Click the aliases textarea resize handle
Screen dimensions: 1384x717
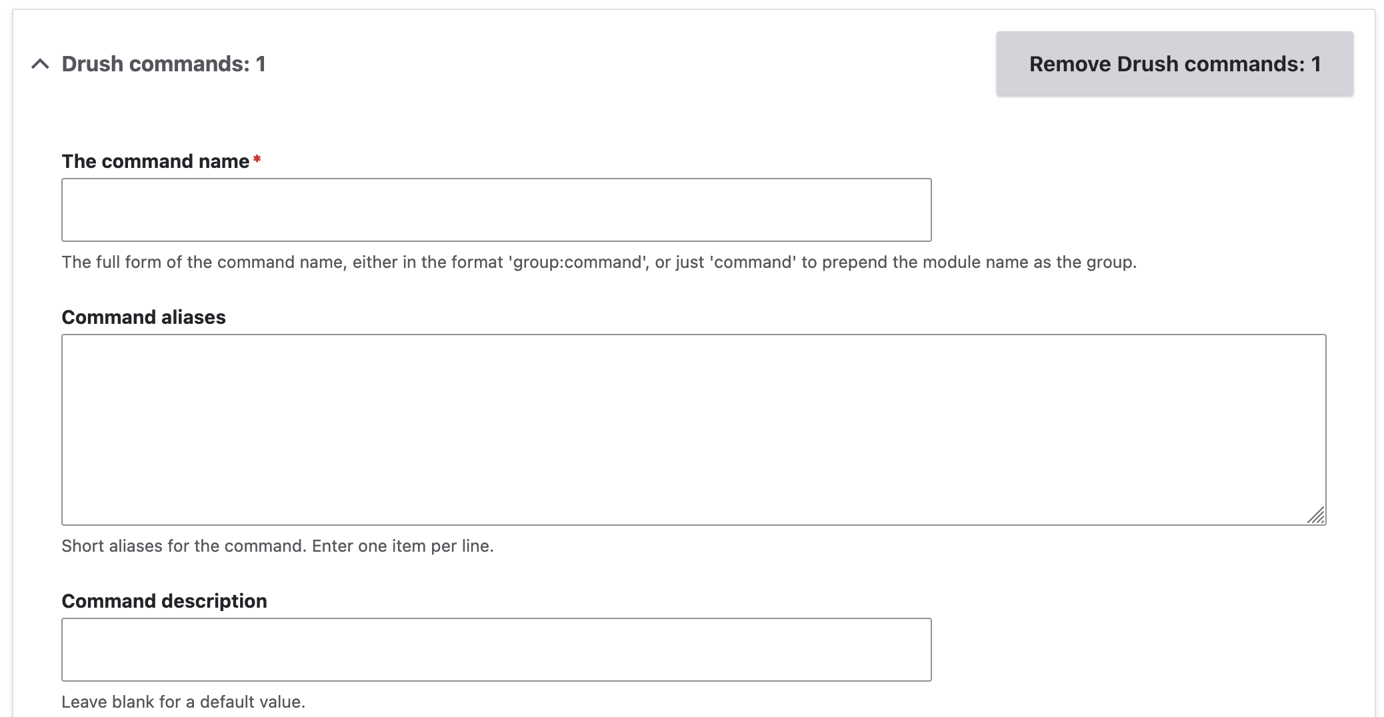point(1315,515)
